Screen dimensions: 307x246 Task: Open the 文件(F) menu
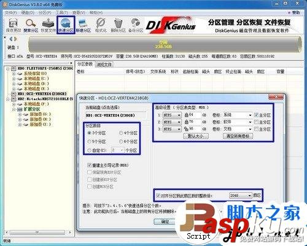[11, 13]
